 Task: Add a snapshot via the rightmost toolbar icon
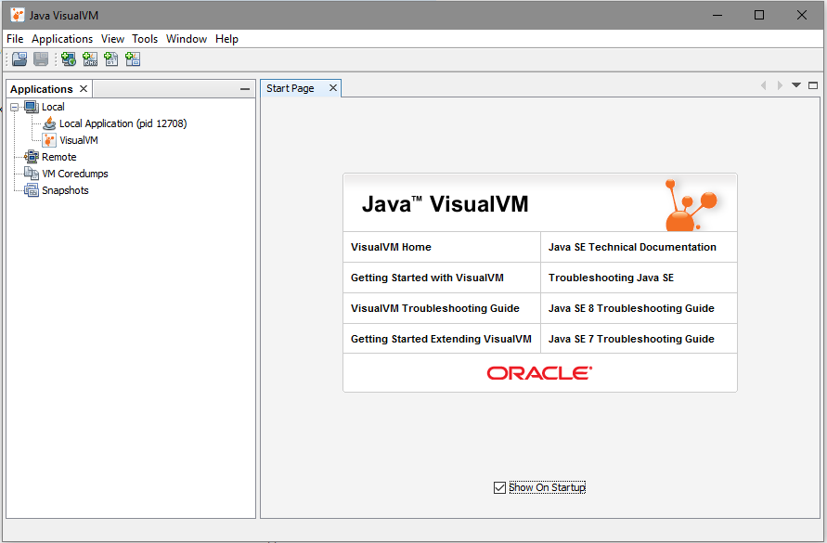133,58
